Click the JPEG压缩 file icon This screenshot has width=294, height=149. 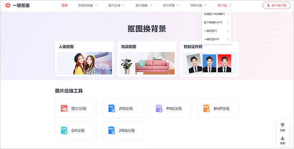(x=112, y=131)
